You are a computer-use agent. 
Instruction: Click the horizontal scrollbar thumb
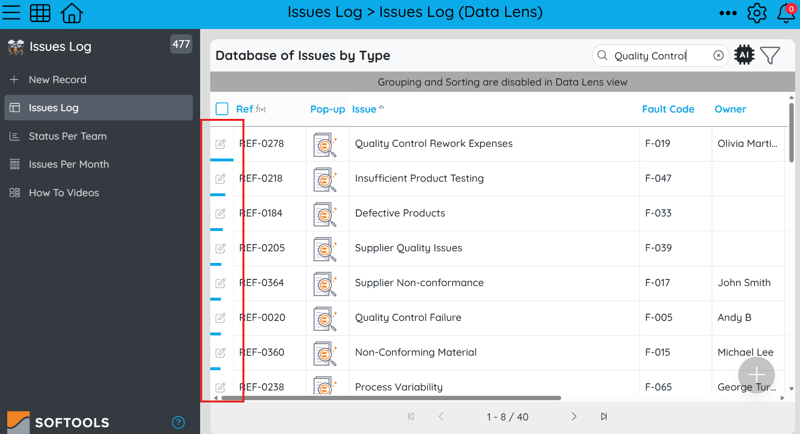point(391,398)
